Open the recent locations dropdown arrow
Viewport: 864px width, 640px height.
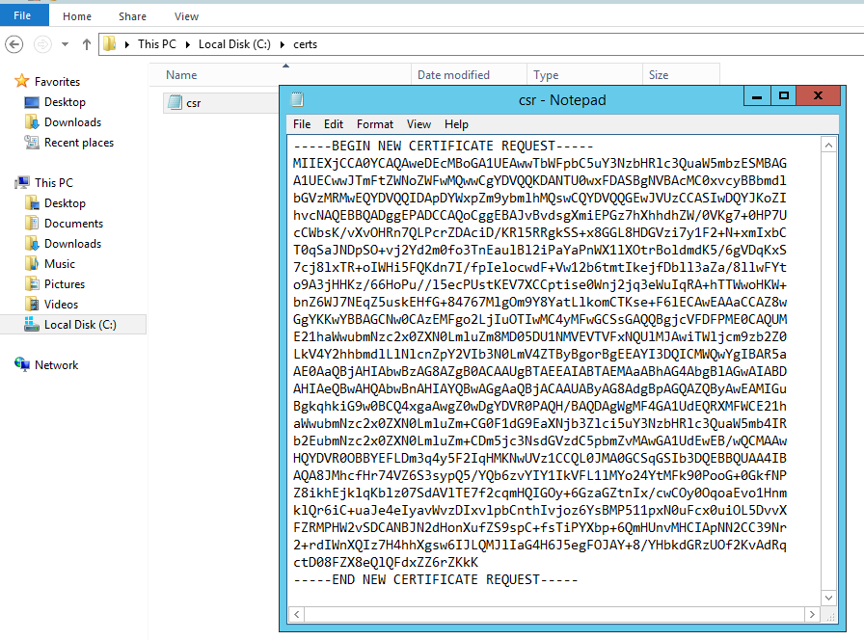pos(67,44)
